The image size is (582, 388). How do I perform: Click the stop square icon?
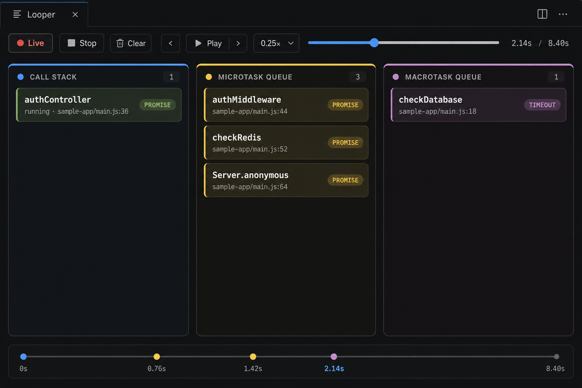pos(71,43)
